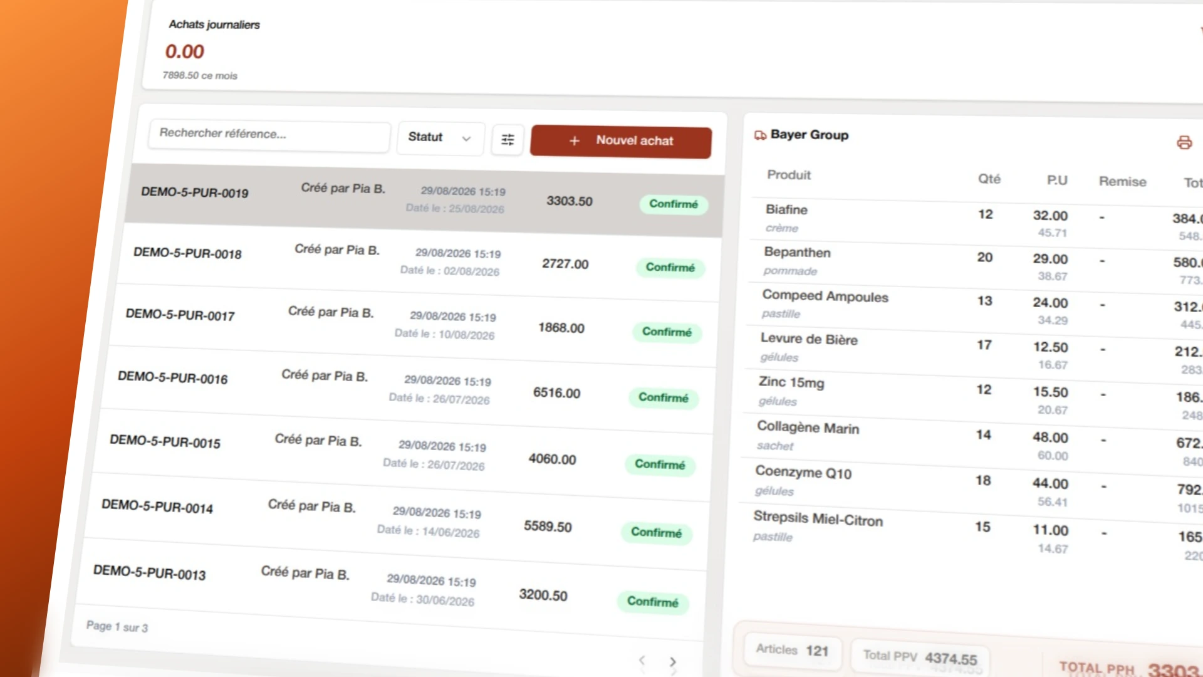Screen dimensions: 1203x677
Task: Click Confirmé status of DEMO-5-PUR-0016
Action: [x=663, y=398]
